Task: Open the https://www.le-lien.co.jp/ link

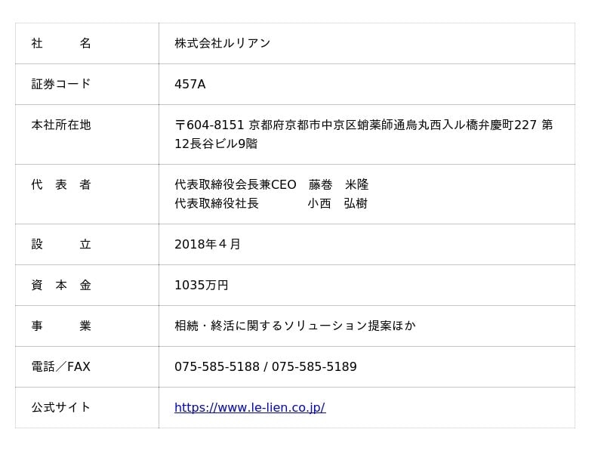Action: click(249, 408)
